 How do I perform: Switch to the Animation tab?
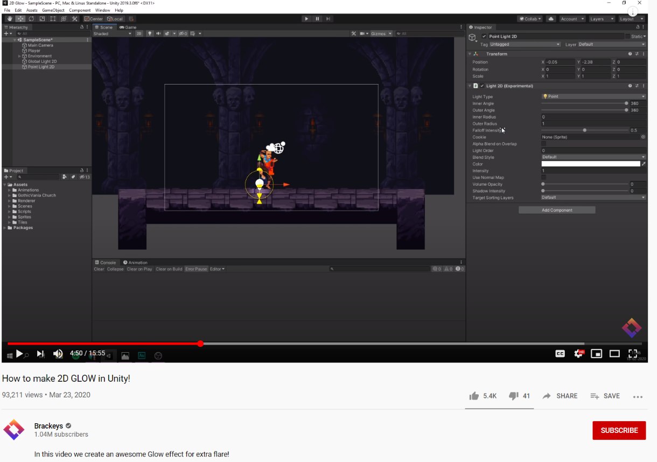135,262
